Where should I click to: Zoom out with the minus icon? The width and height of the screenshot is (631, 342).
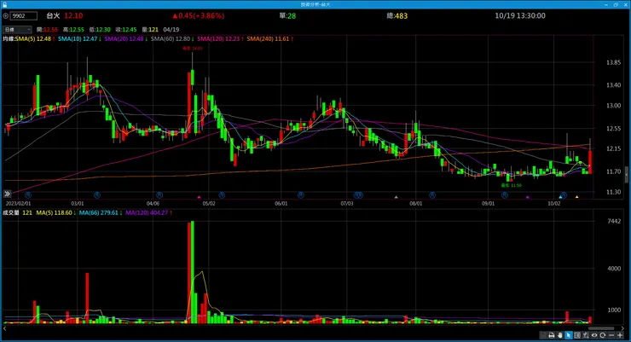pyautogui.click(x=611, y=335)
